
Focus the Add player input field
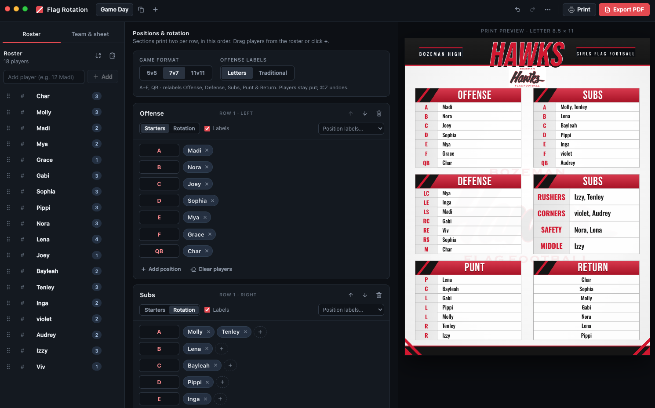pos(44,77)
